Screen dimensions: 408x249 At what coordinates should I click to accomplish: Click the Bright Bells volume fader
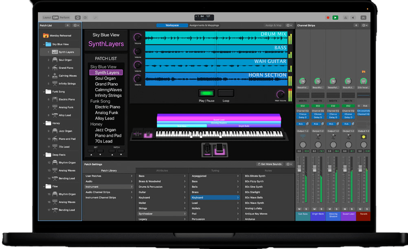click(x=314, y=169)
